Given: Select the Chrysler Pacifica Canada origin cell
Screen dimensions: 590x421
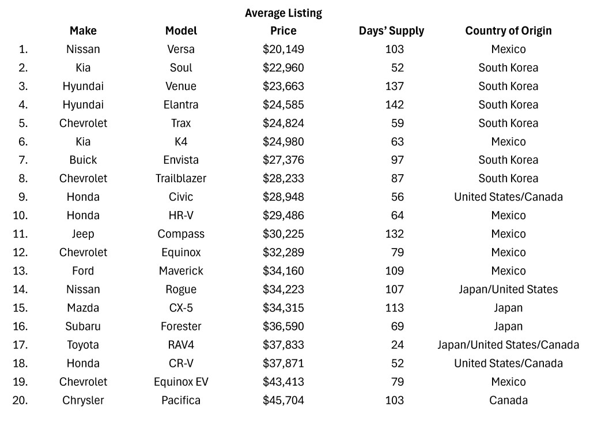Looking at the screenshot, I should pyautogui.click(x=508, y=400).
